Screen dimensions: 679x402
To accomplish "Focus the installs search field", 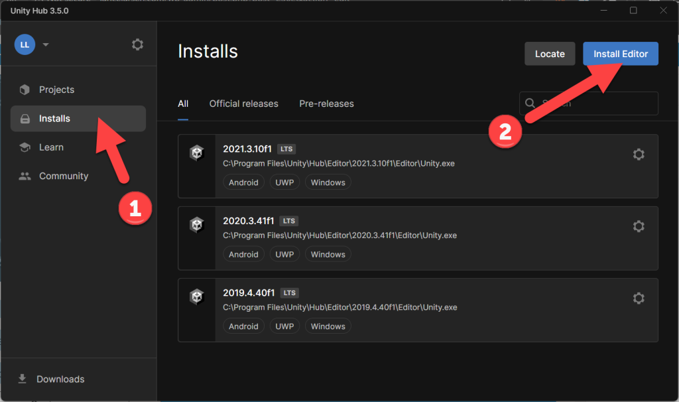I will [589, 103].
